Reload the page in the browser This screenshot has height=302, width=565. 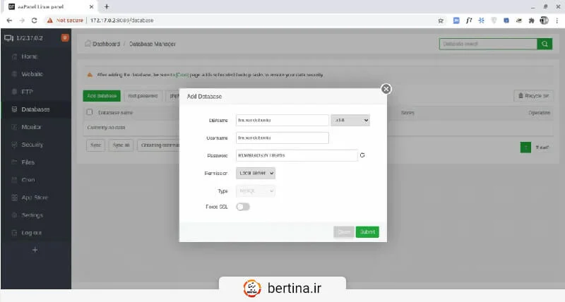34,20
